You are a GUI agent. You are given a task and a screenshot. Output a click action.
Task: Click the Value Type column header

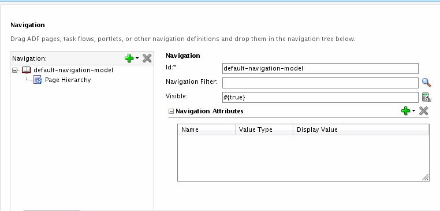(264, 130)
